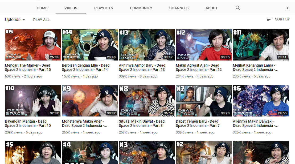Click the 36:54 duration badge
Viewport: 295px width, 164px height.
(168, 113)
